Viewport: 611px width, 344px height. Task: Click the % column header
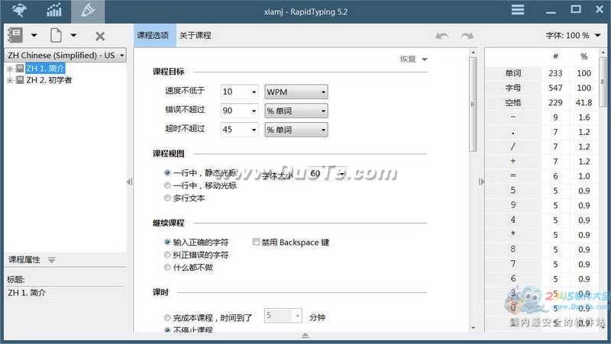point(584,56)
